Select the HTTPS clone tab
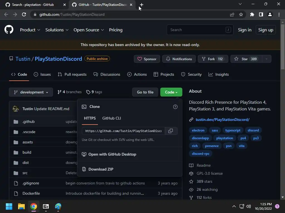The width and height of the screenshot is (285, 213). pyautogui.click(x=90, y=118)
